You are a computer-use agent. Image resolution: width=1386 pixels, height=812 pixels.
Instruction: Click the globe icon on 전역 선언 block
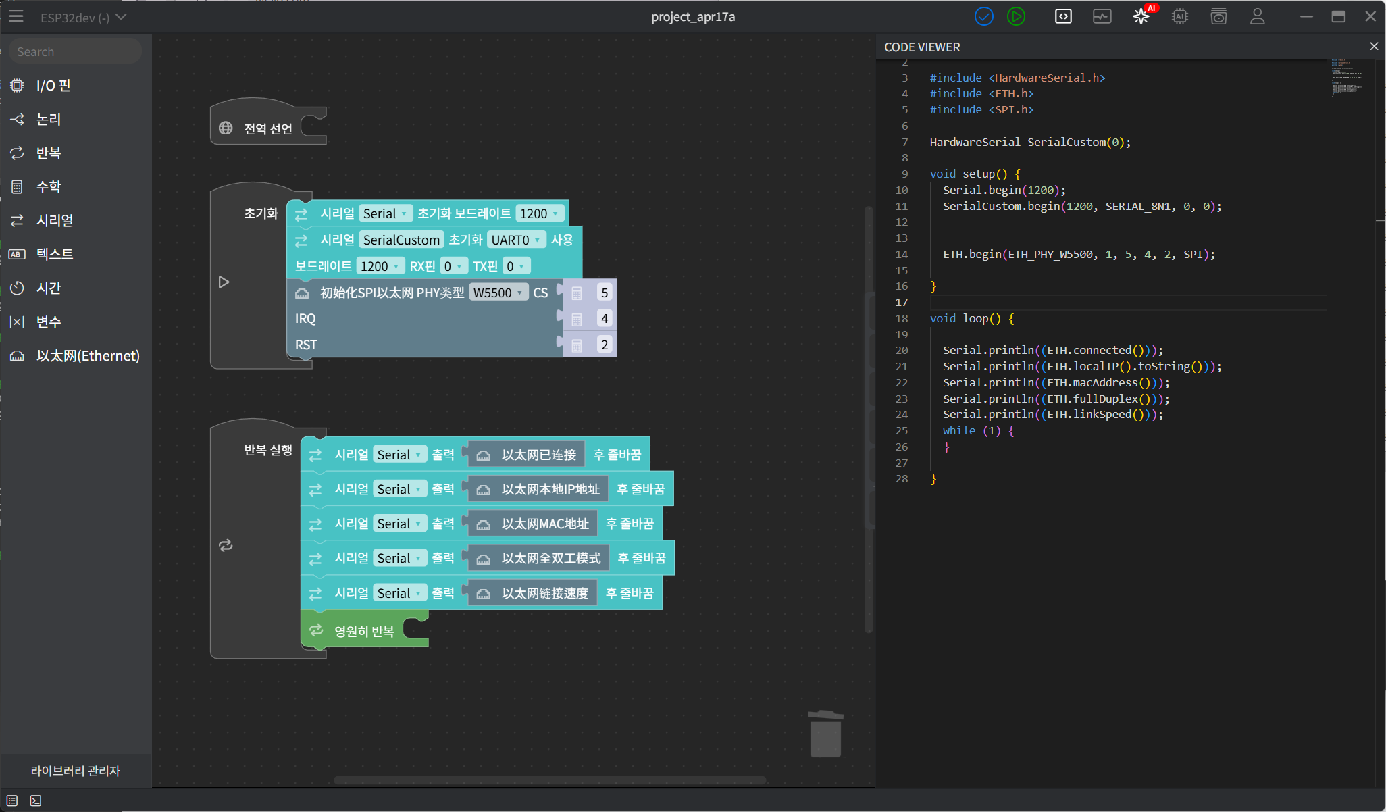[226, 128]
